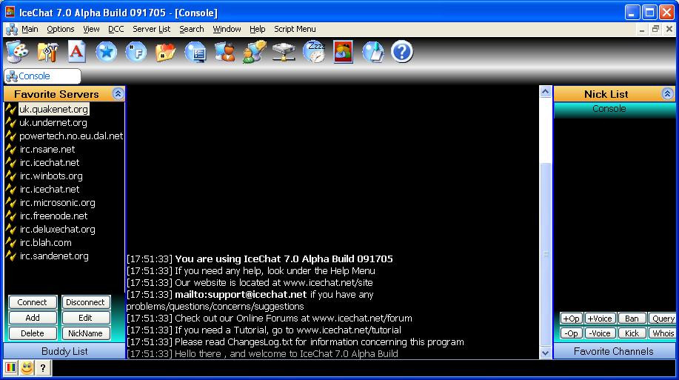Click the blue question mark help icon
Viewport: 679px width, 380px height.
402,52
